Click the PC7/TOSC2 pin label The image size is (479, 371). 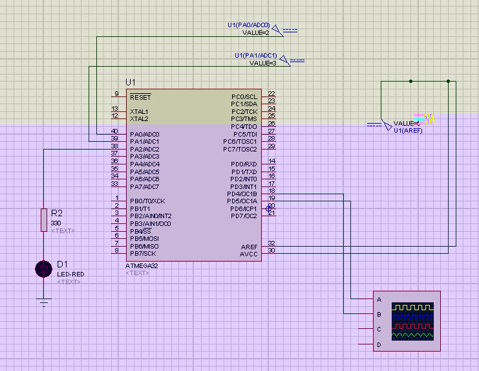pyautogui.click(x=240, y=150)
